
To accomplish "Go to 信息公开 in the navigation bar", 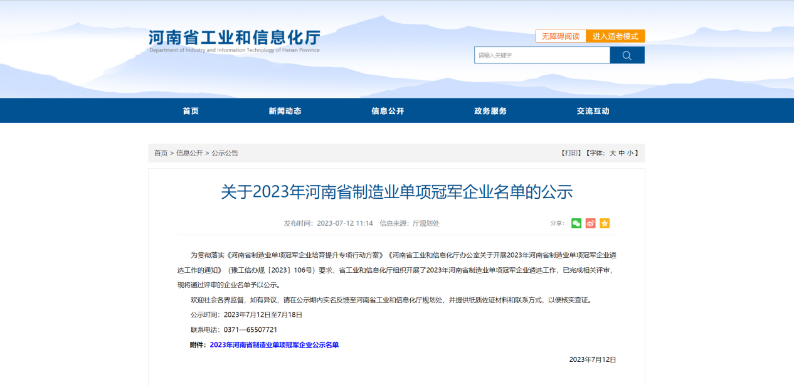I will click(388, 111).
